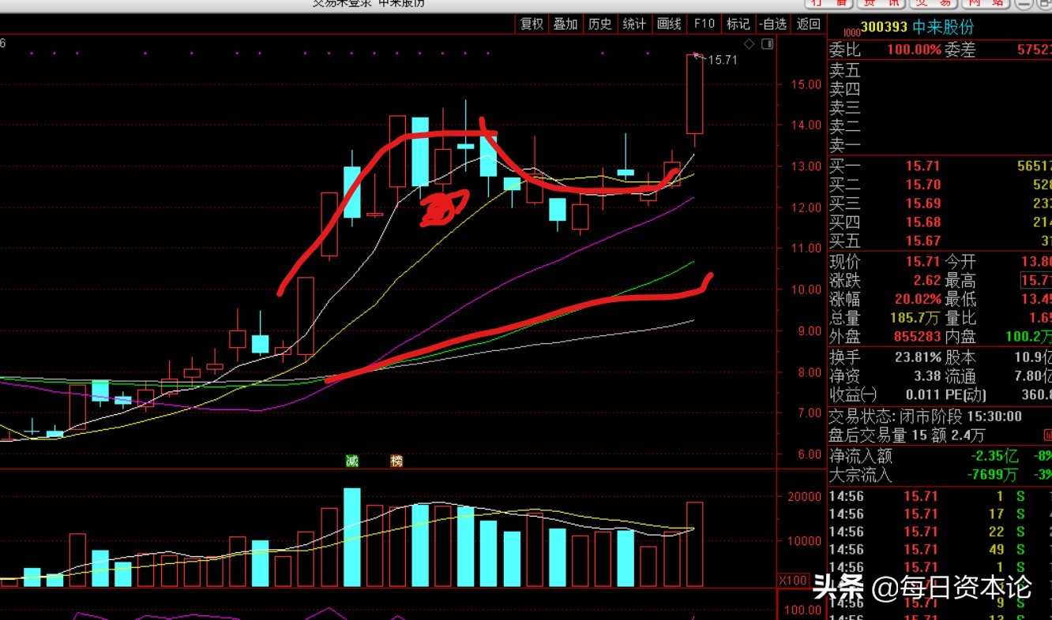The image size is (1052, 620).
Task: Click the 买二 bid price 15.70
Action: (x=923, y=185)
